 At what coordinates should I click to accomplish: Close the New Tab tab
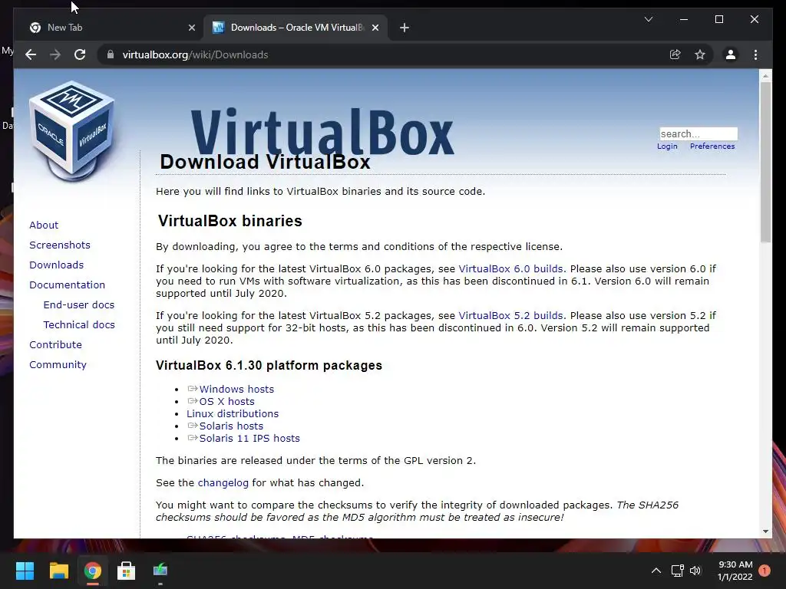191,28
